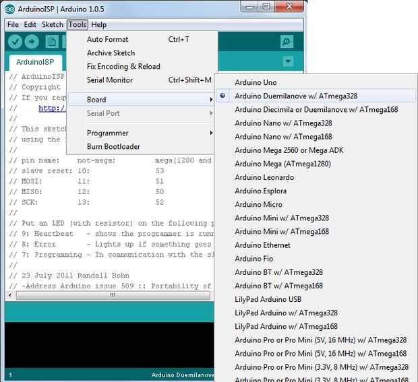Image resolution: width=418 pixels, height=382 pixels.
Task: Open the Sketch menu
Action: pyautogui.click(x=53, y=24)
